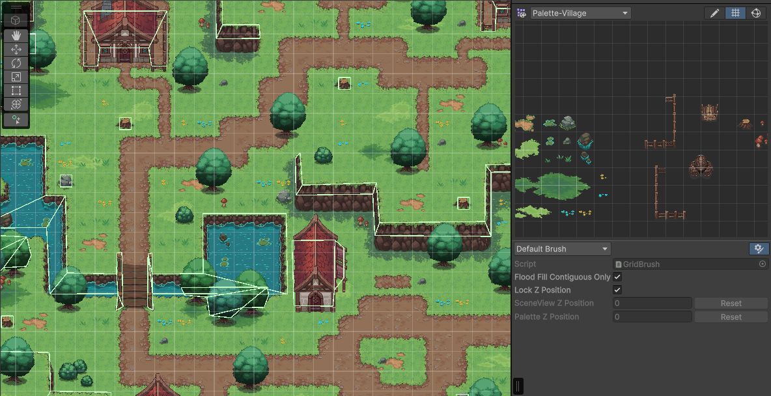Screen dimensions: 771x396
Task: Uncheck Lock Z Position checkbox
Action: (x=617, y=290)
